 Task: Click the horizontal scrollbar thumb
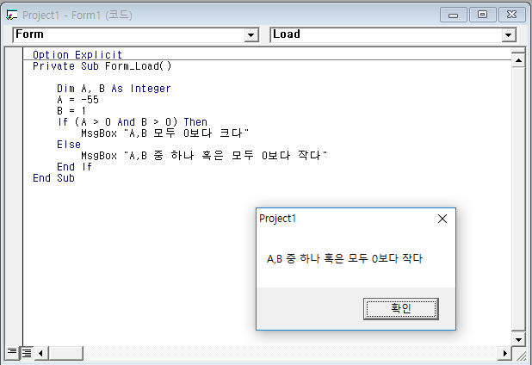click(x=65, y=354)
